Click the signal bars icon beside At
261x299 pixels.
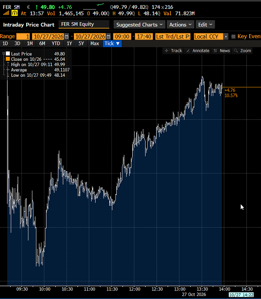[6, 13]
